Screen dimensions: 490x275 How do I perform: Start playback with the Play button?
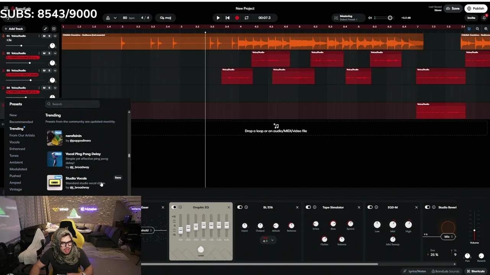(x=218, y=18)
